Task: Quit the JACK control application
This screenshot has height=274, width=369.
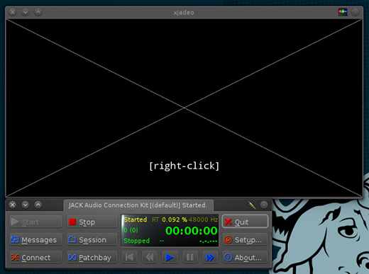Action: coord(245,222)
